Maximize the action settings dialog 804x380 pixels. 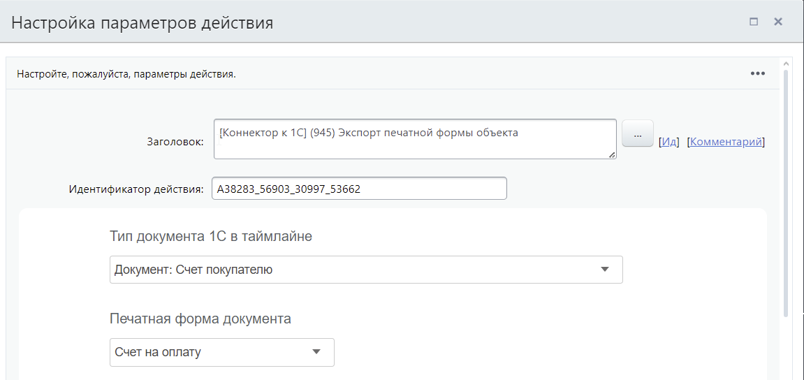tap(754, 22)
